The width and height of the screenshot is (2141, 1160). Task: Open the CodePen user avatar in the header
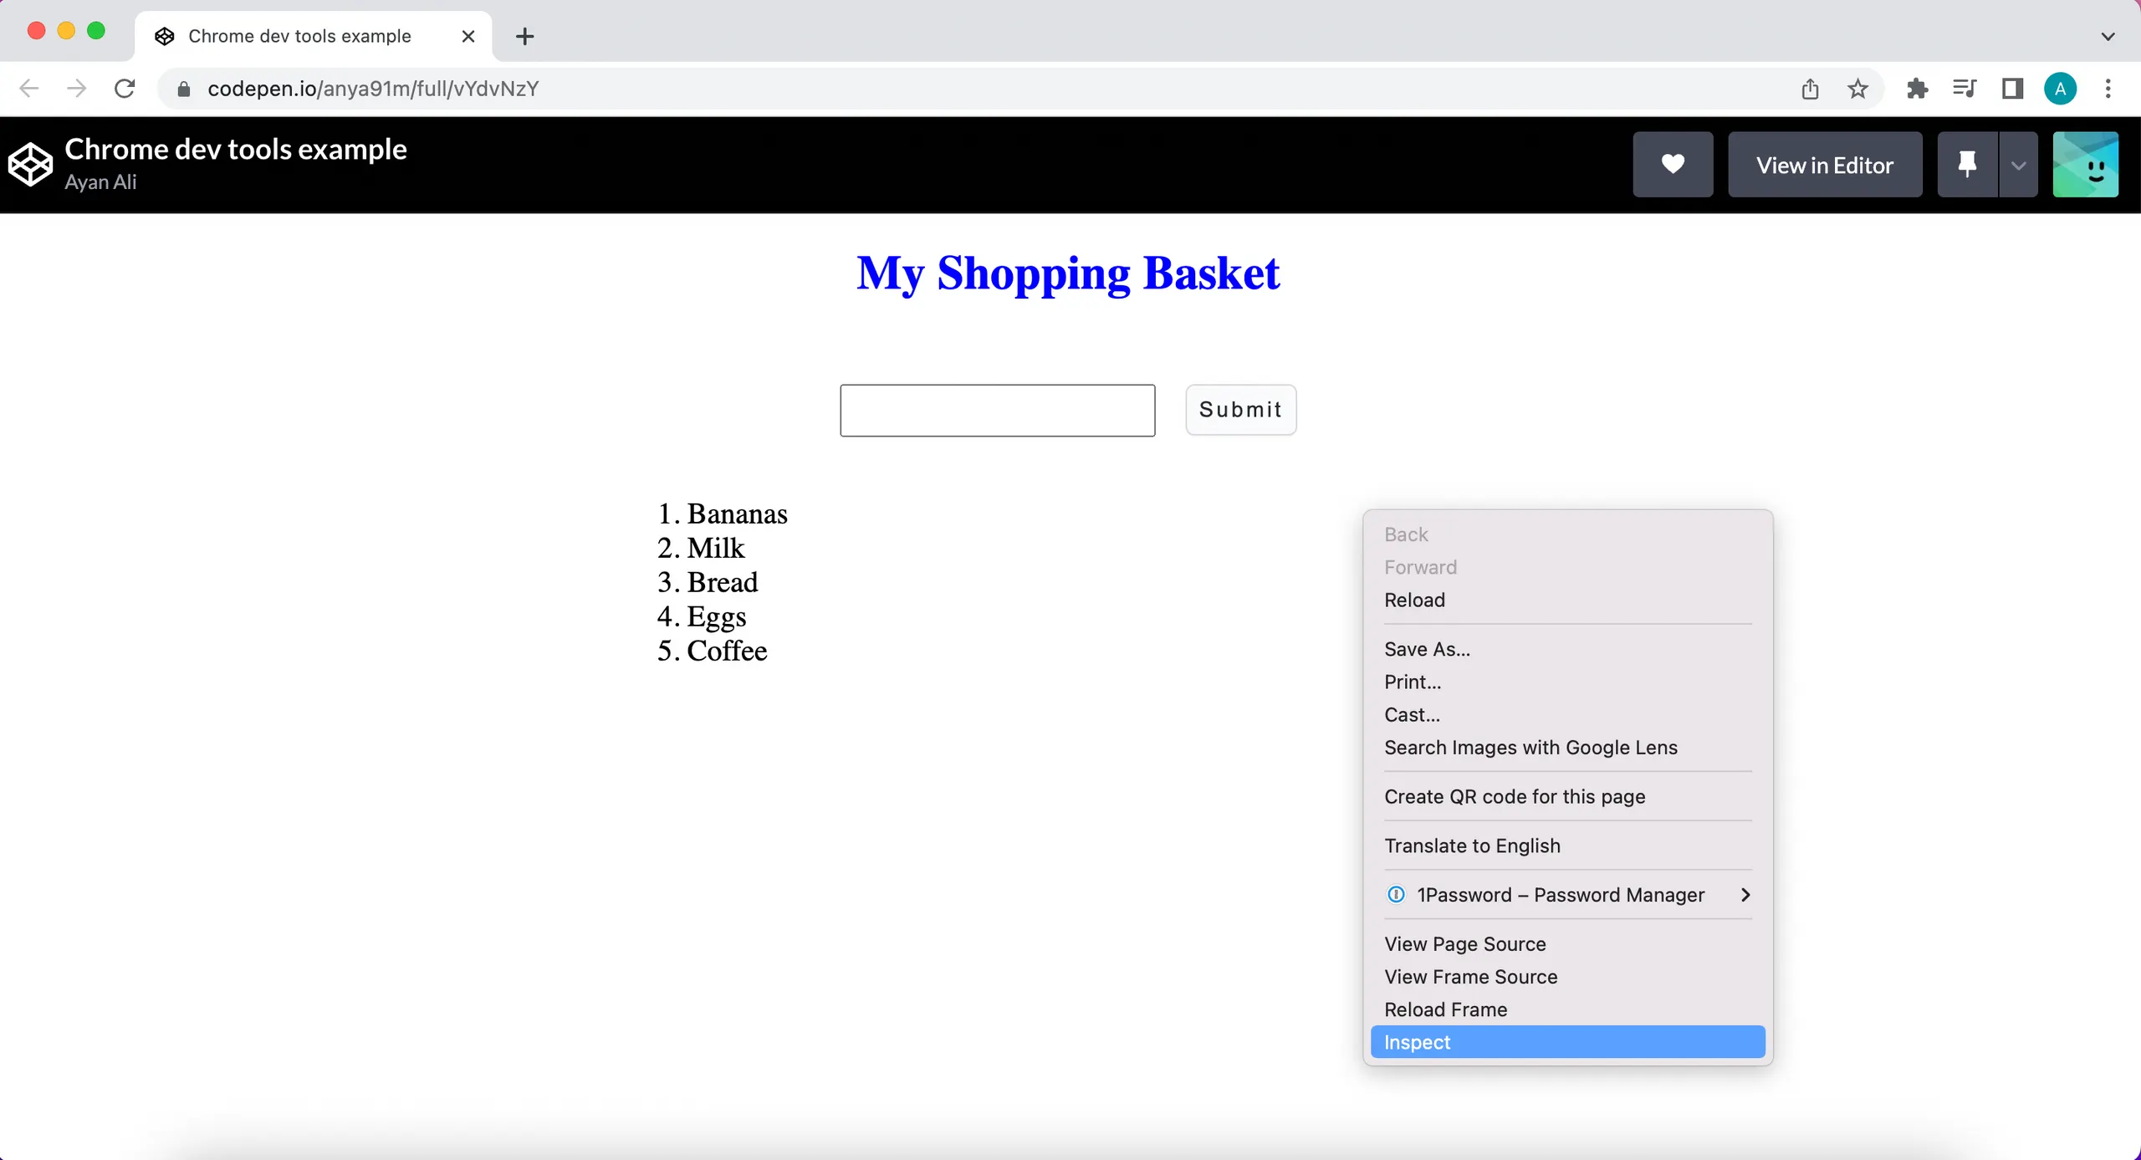(x=2085, y=165)
